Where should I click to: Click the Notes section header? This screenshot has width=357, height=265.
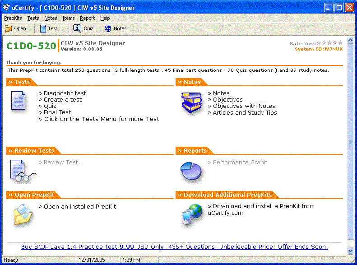pyautogui.click(x=192, y=82)
